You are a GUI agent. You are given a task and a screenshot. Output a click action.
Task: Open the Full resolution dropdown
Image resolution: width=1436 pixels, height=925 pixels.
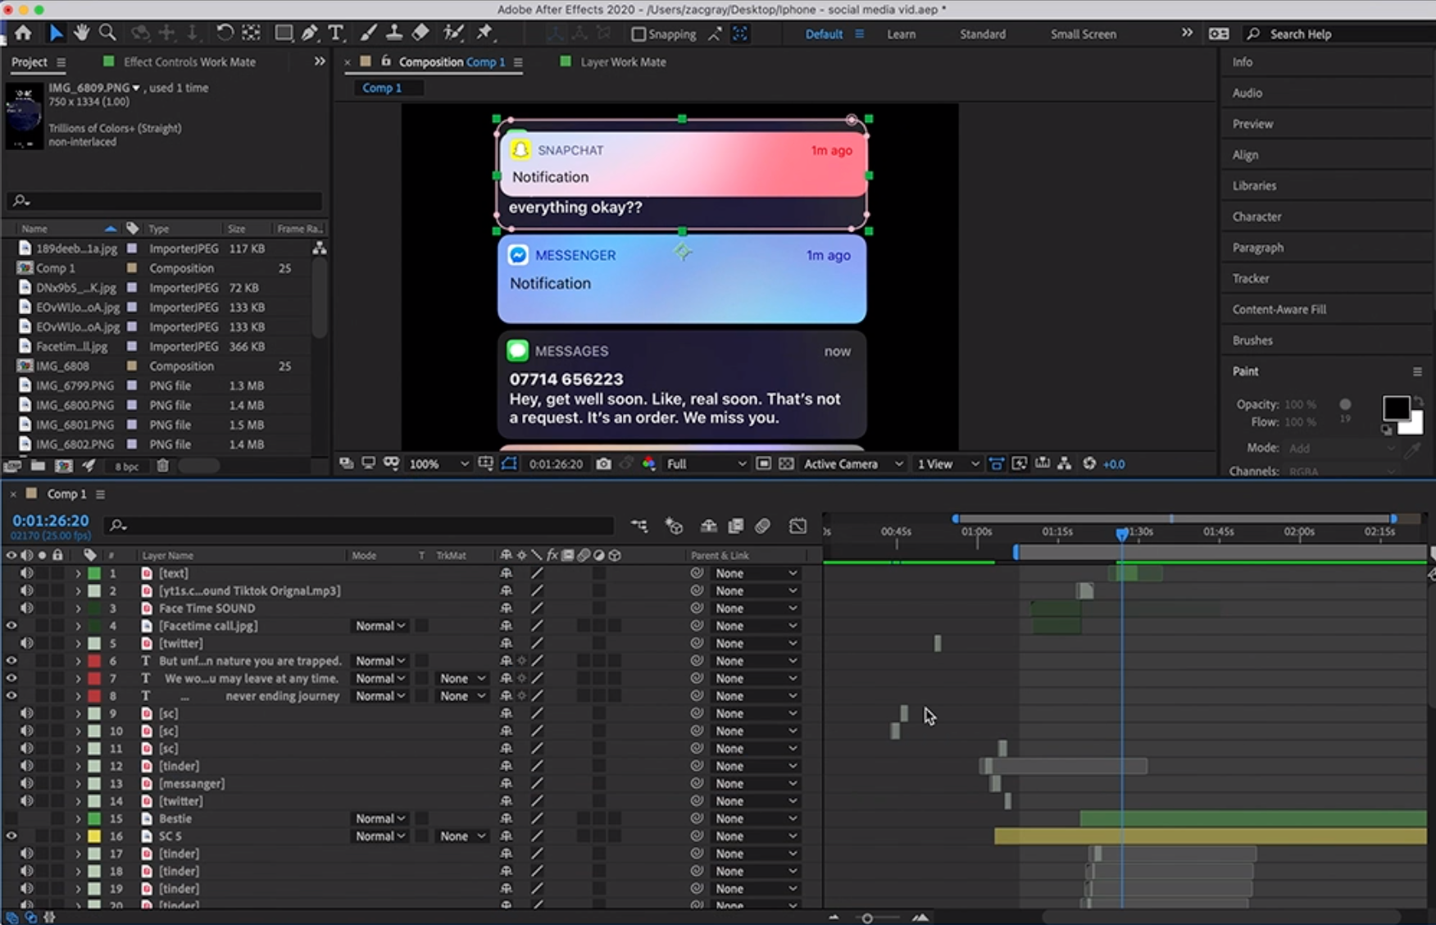(x=706, y=464)
